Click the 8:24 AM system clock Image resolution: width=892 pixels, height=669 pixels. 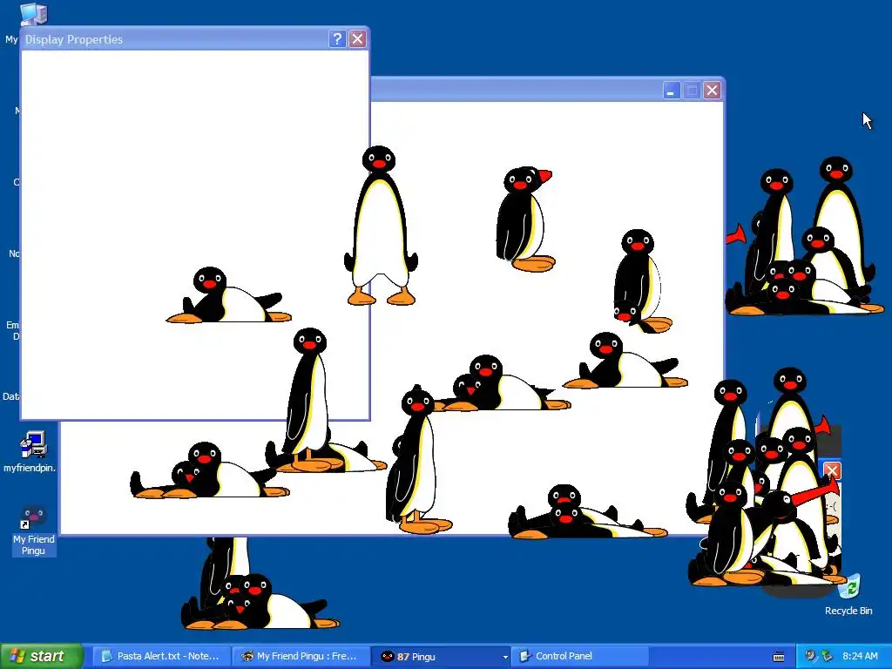point(860,656)
